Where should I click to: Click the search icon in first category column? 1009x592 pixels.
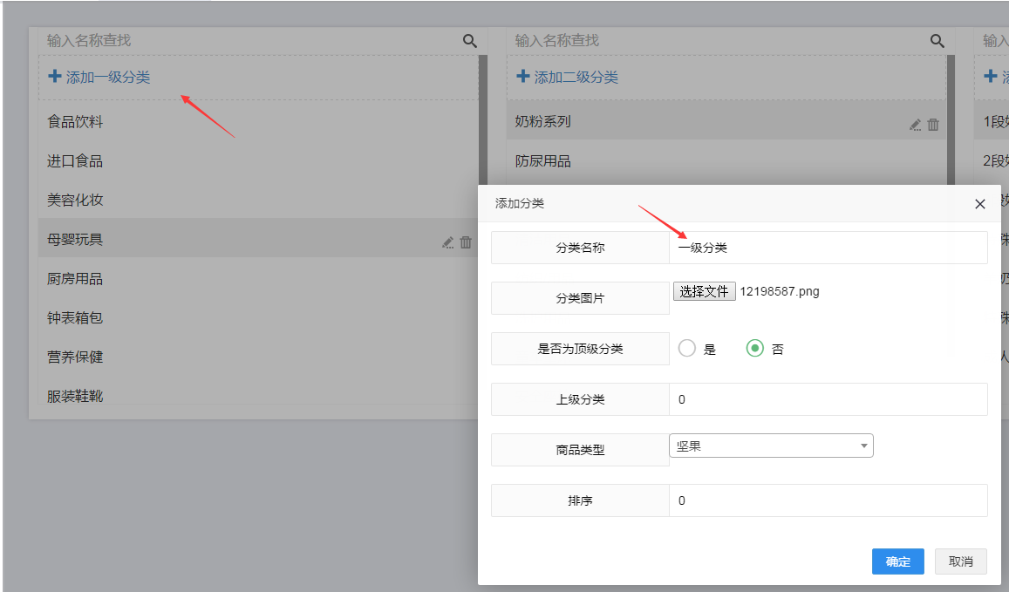coord(469,41)
